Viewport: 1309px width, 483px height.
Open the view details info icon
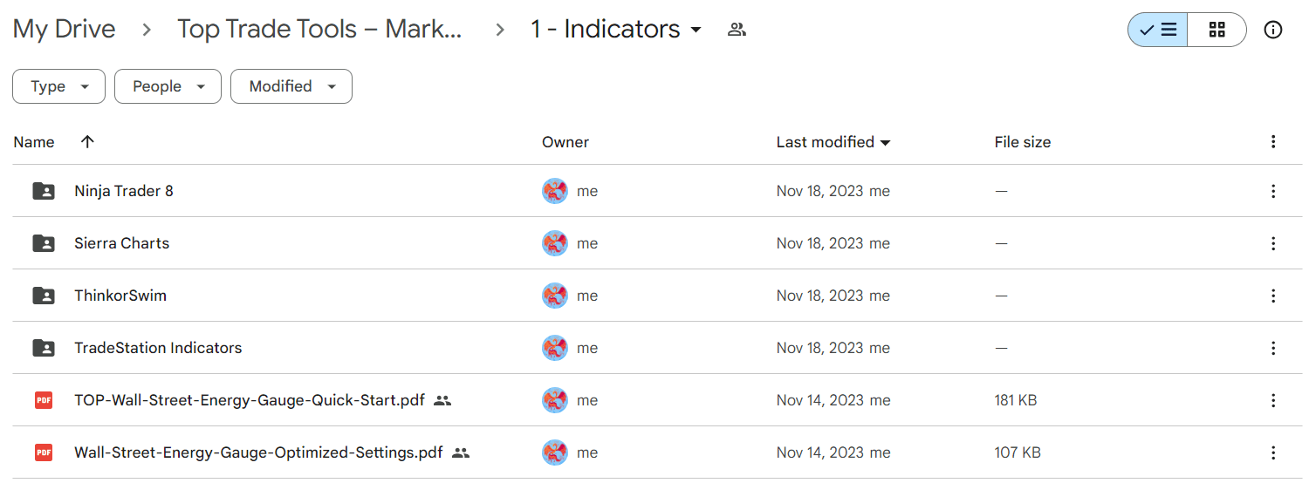[x=1273, y=30]
